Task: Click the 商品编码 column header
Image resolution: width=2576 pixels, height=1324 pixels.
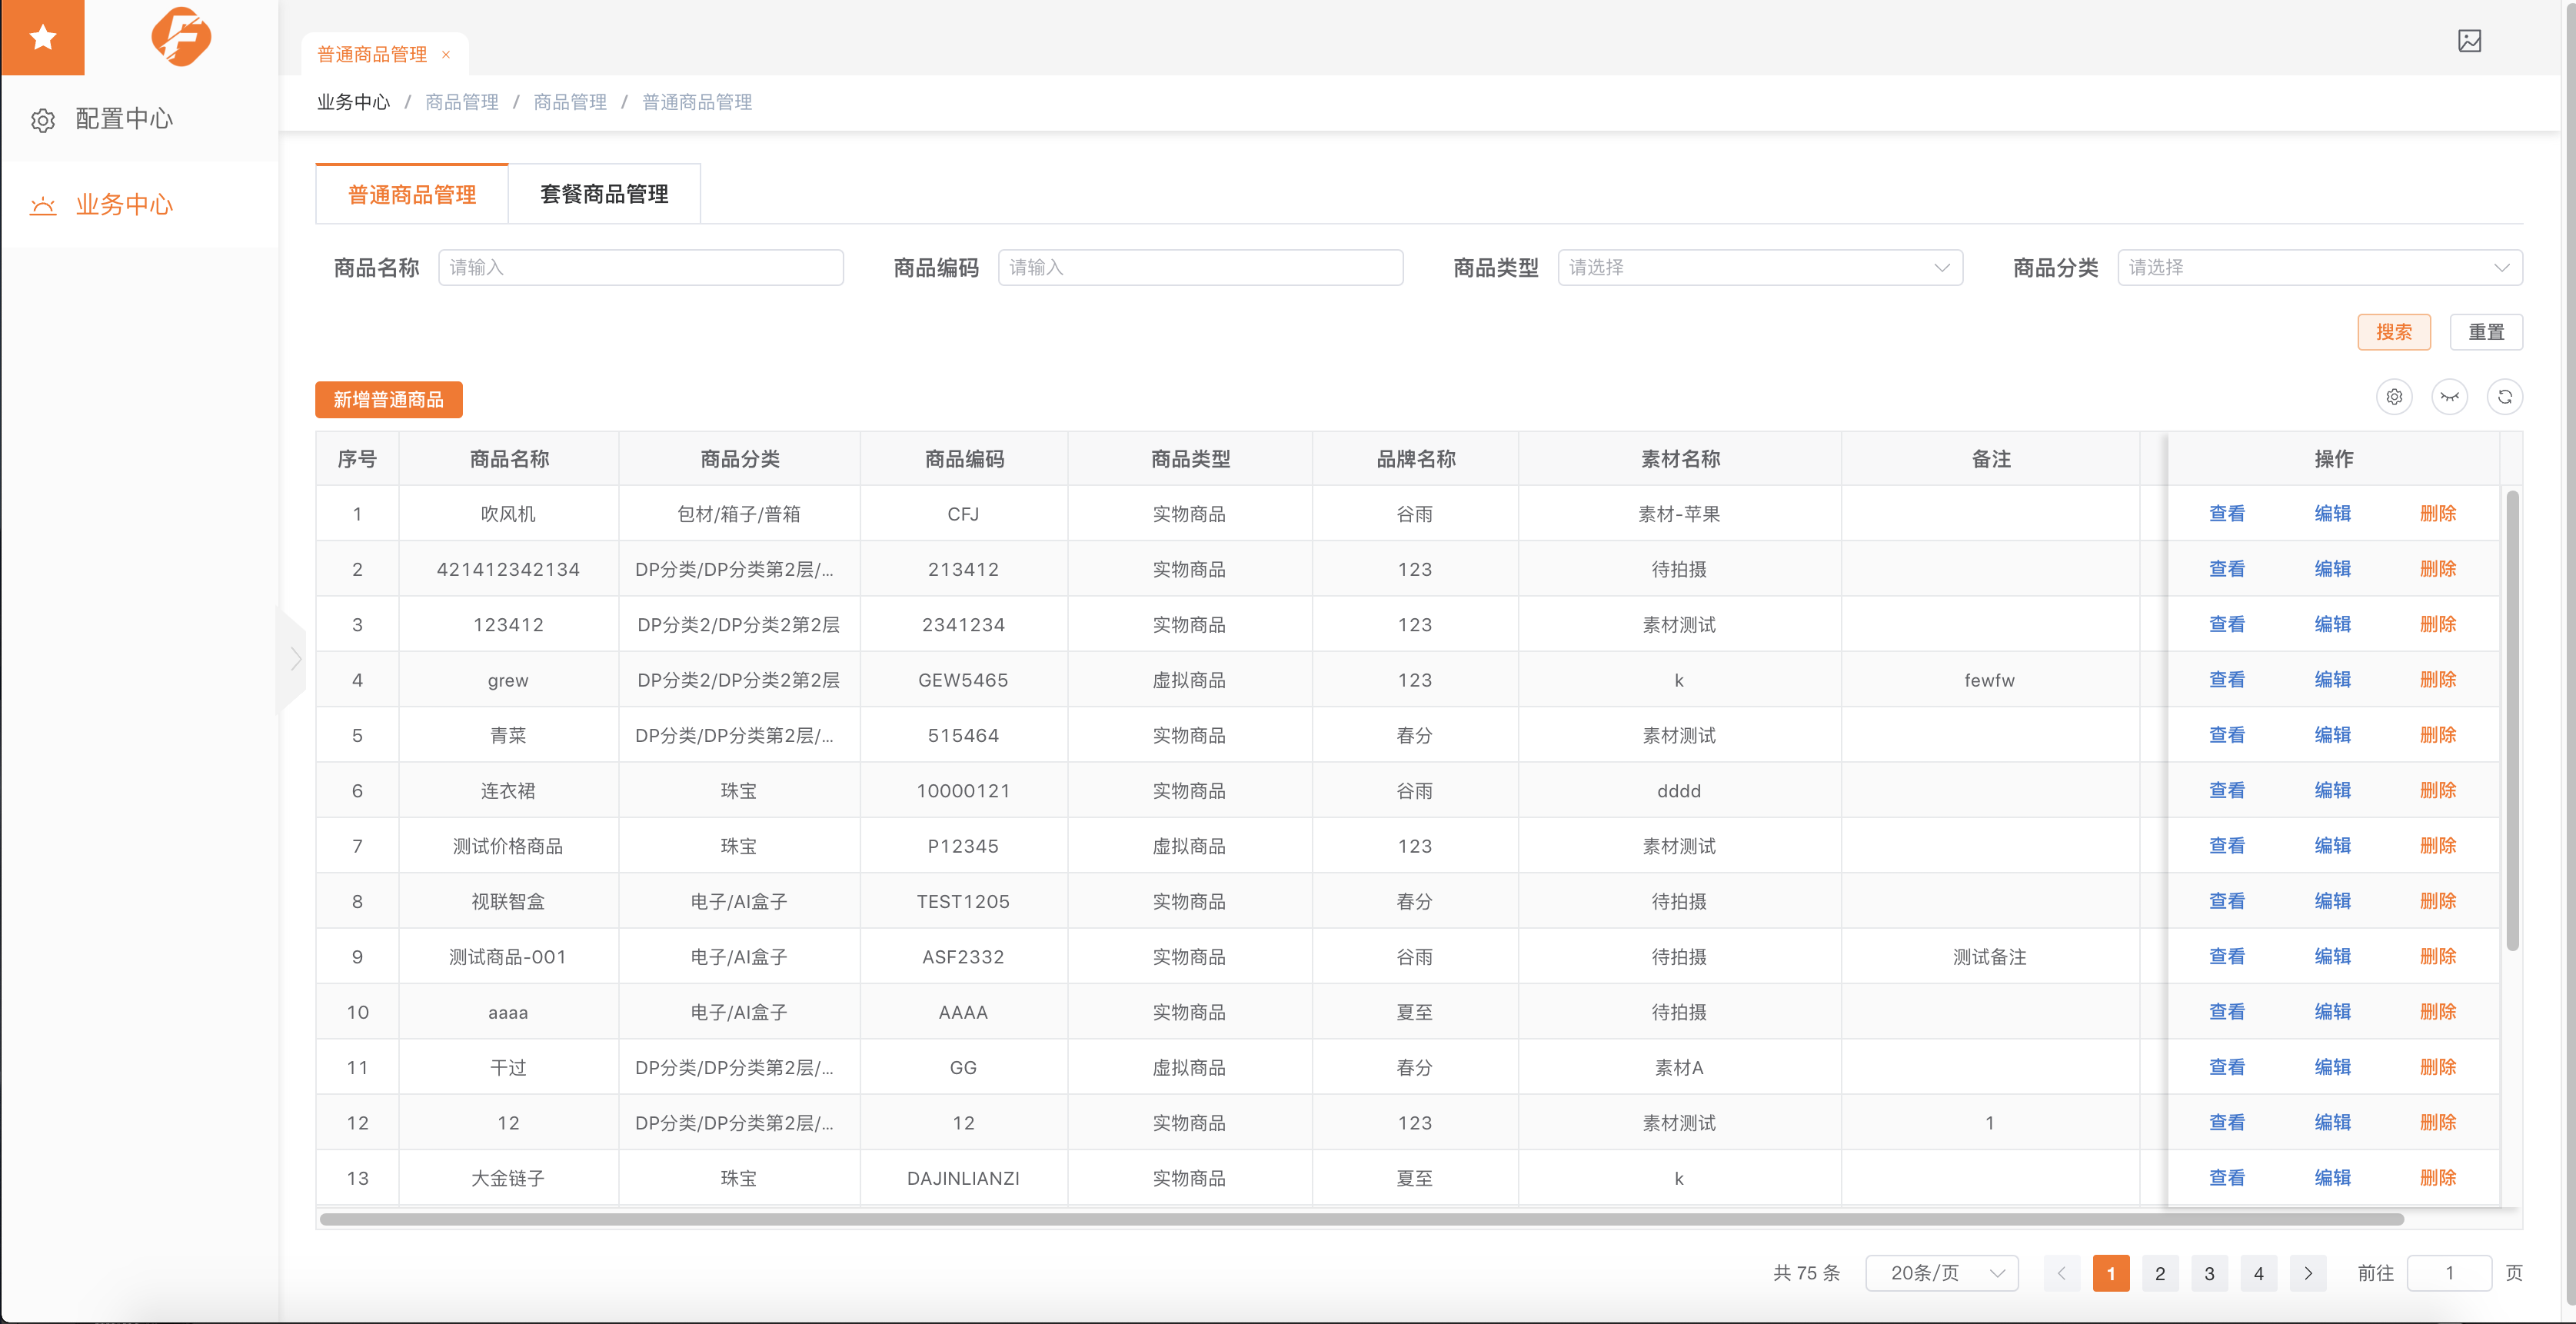Action: (x=964, y=459)
